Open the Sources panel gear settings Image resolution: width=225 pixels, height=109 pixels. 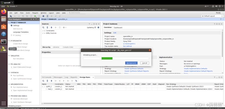(98, 28)
